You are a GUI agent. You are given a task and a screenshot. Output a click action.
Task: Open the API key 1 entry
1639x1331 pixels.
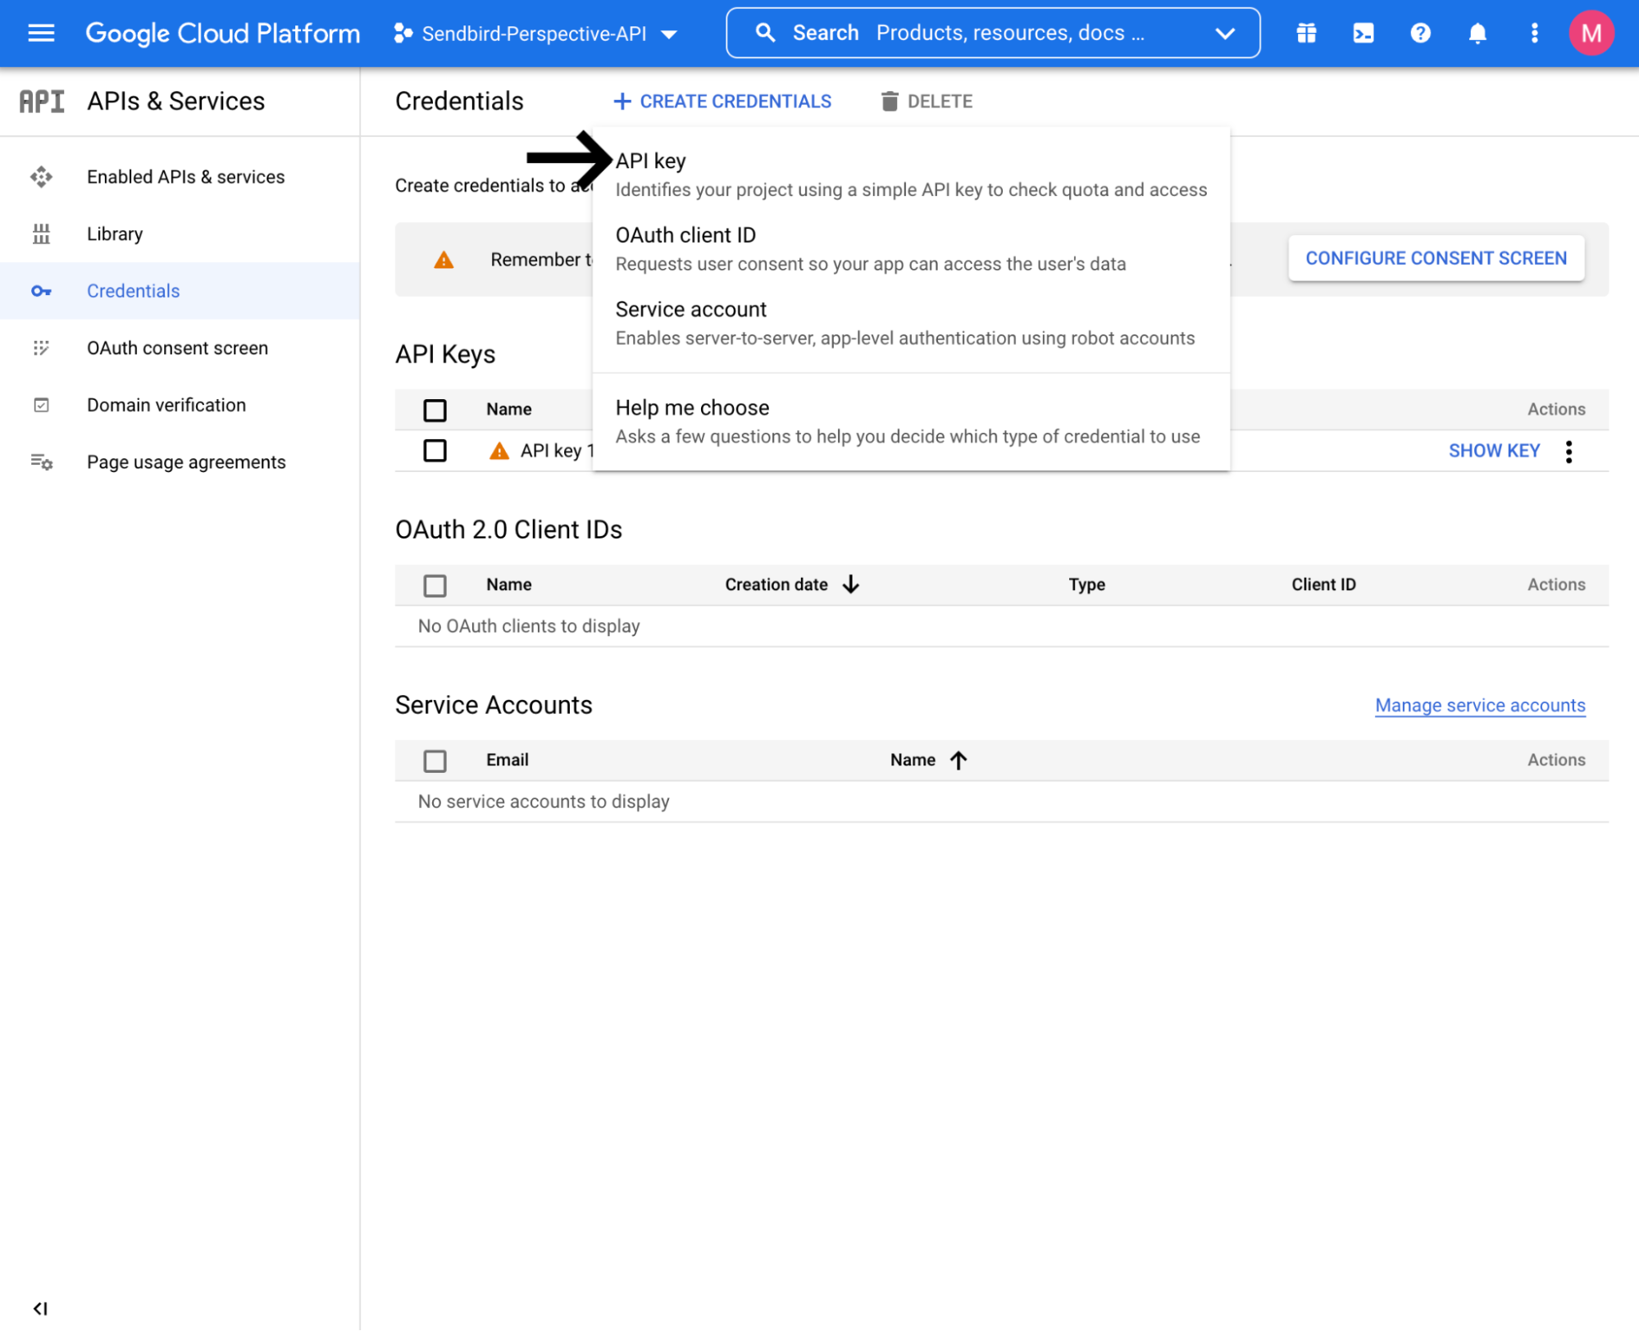tap(556, 451)
